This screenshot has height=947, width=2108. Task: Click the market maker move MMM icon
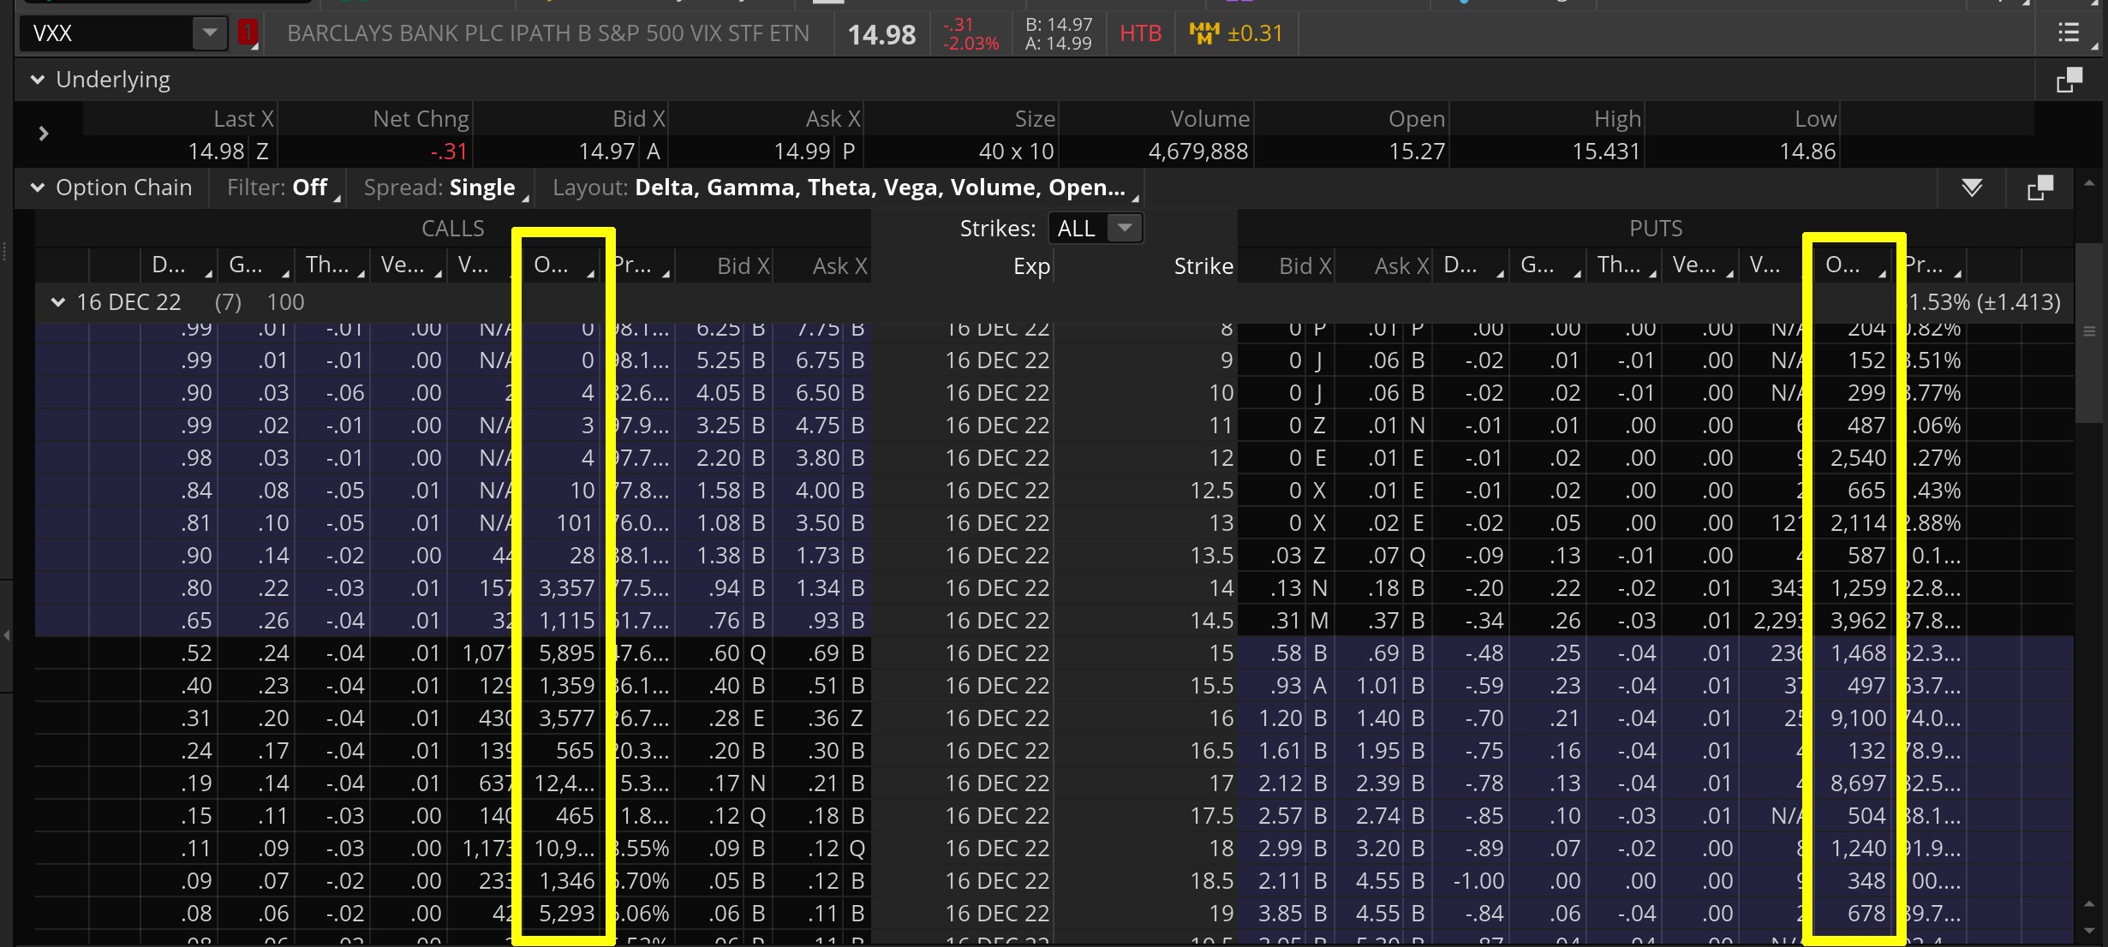pyautogui.click(x=1203, y=33)
